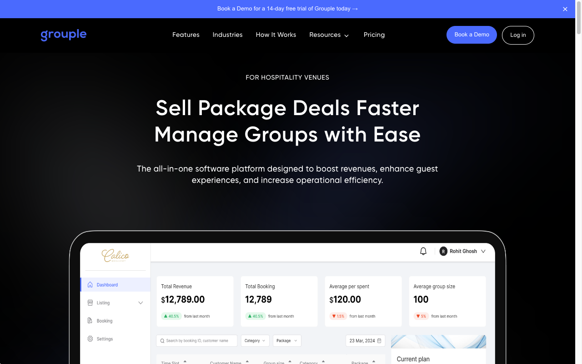The height and width of the screenshot is (364, 582).
Task: Click the grouple logo
Action: point(64,35)
